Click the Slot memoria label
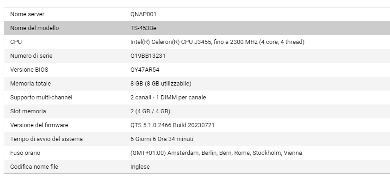390x190 pixels. click(28, 111)
